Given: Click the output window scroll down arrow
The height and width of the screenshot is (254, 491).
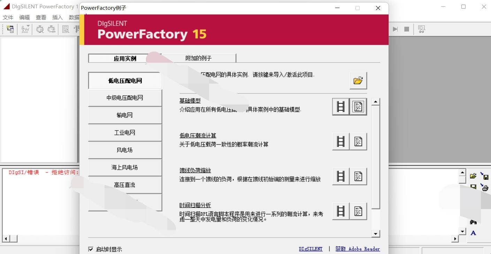Looking at the screenshot, I should point(462,231).
